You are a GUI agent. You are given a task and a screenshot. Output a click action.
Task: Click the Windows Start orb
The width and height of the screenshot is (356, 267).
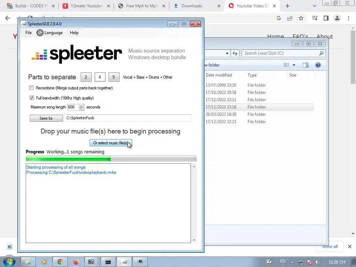[x=9, y=261]
